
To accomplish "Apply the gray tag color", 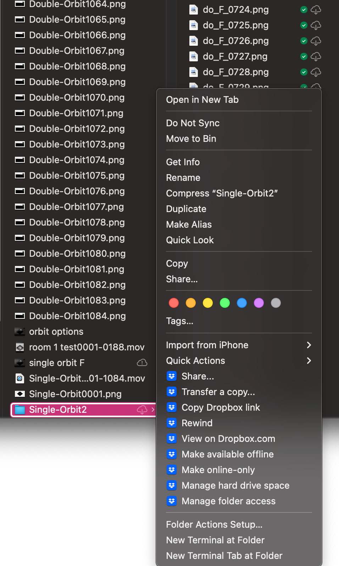I will click(276, 303).
